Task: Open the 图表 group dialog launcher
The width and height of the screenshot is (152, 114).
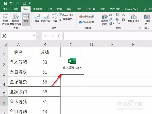Action: point(140,28)
